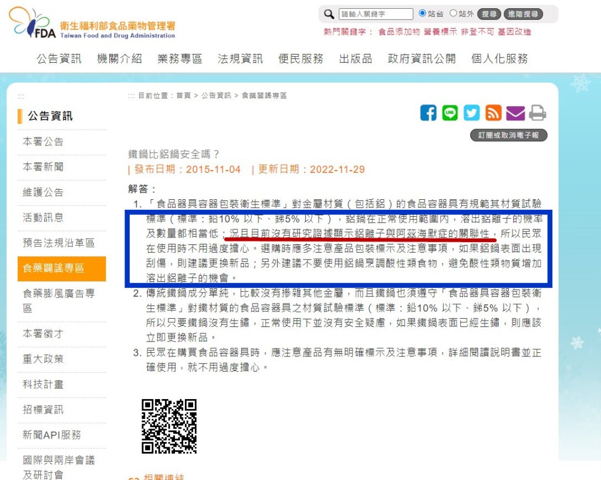
Task: Click the magnifying glass search icon
Action: pos(329,13)
